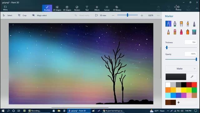Click the horizontal canvas scrollbar
Screen dimensions: 200x113
80,107
